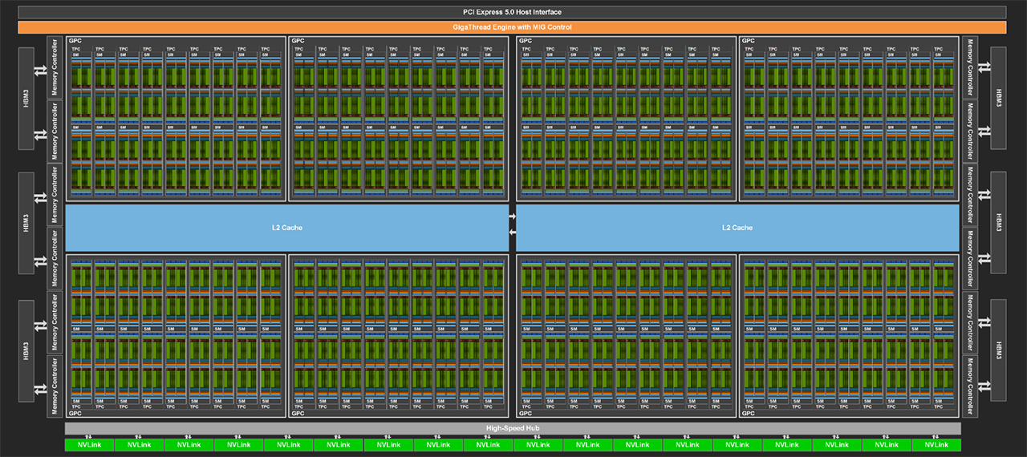Select the topmost right Memory Controller block
This screenshot has height=457, width=1027.
click(x=970, y=67)
